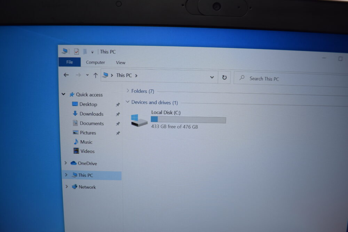Maximize the This PC window
Screen dimensions: 348x232
tap(340, 58)
